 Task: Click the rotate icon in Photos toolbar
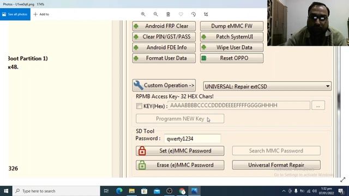click(x=194, y=14)
